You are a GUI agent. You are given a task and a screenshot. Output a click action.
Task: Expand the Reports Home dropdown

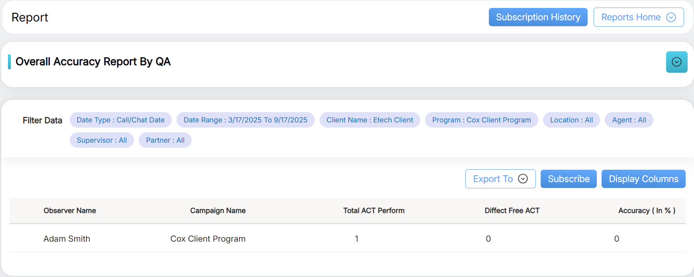[x=638, y=17]
